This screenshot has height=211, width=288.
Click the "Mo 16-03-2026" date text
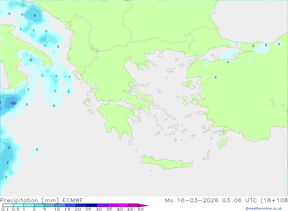tap(192, 200)
